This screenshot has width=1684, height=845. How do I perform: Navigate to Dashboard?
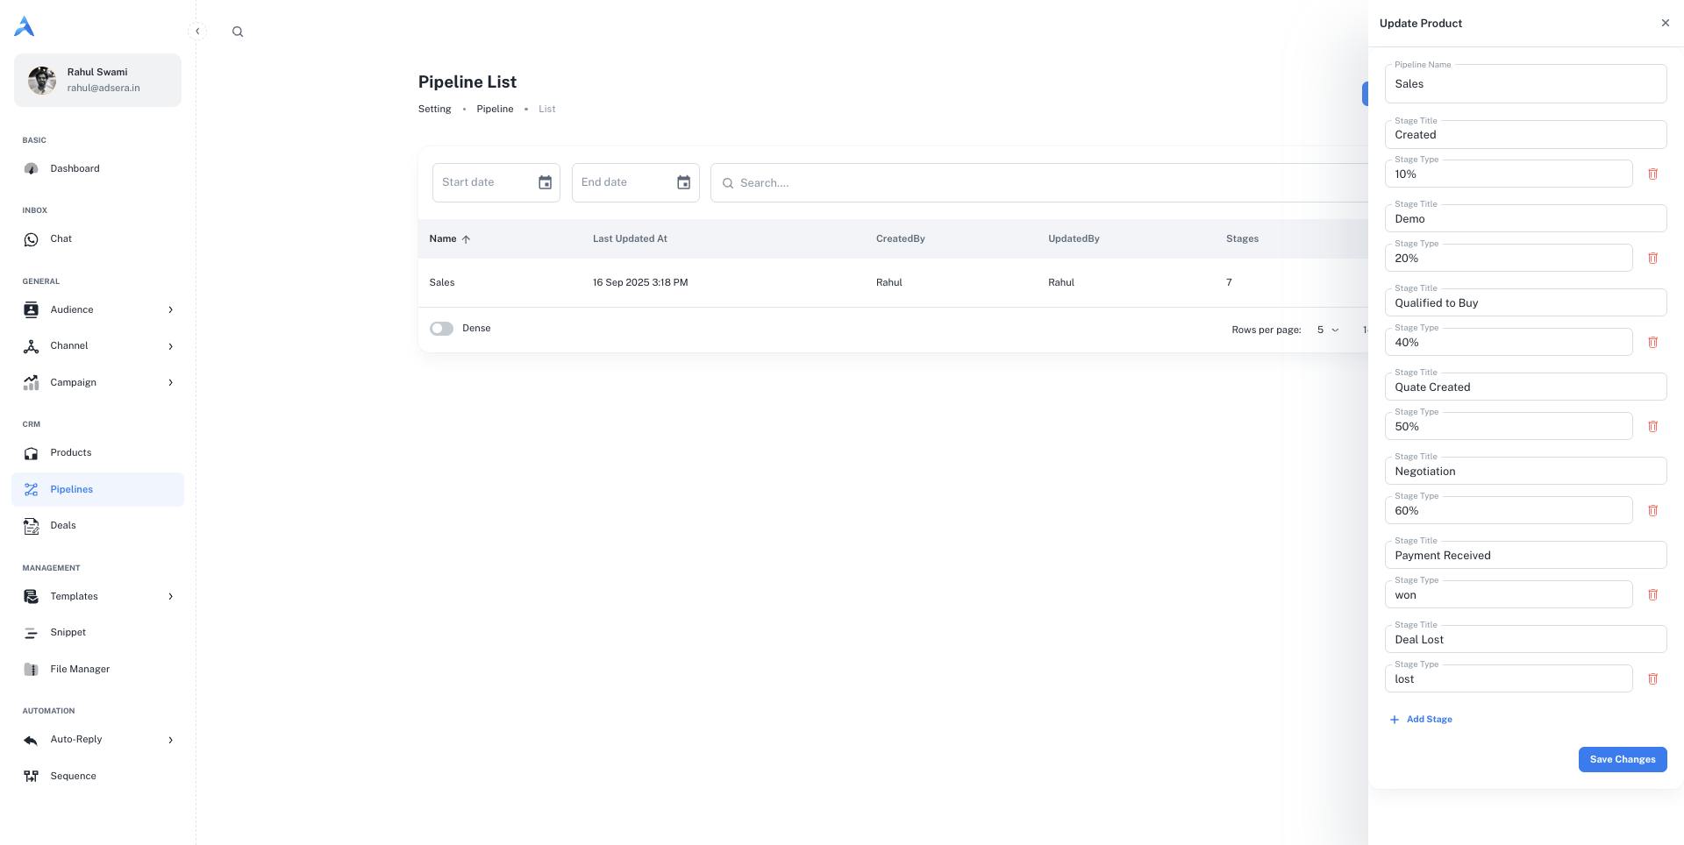pos(75,168)
